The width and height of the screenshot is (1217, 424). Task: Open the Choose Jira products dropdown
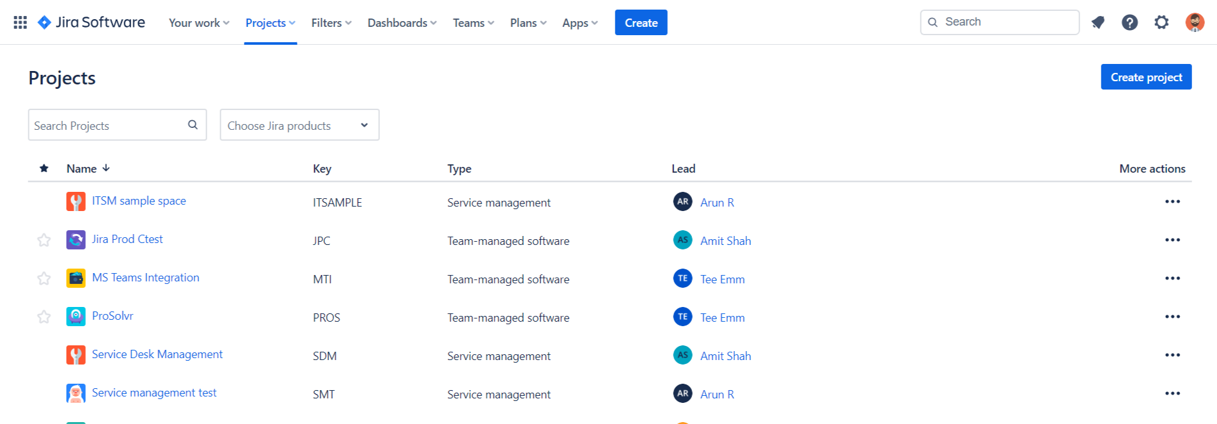click(x=299, y=125)
